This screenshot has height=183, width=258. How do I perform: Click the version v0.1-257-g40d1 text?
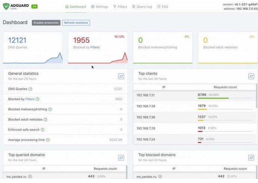tap(240, 4)
